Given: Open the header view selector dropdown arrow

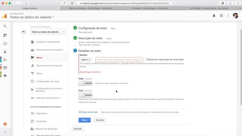Looking at the screenshot, I should coord(54,17).
